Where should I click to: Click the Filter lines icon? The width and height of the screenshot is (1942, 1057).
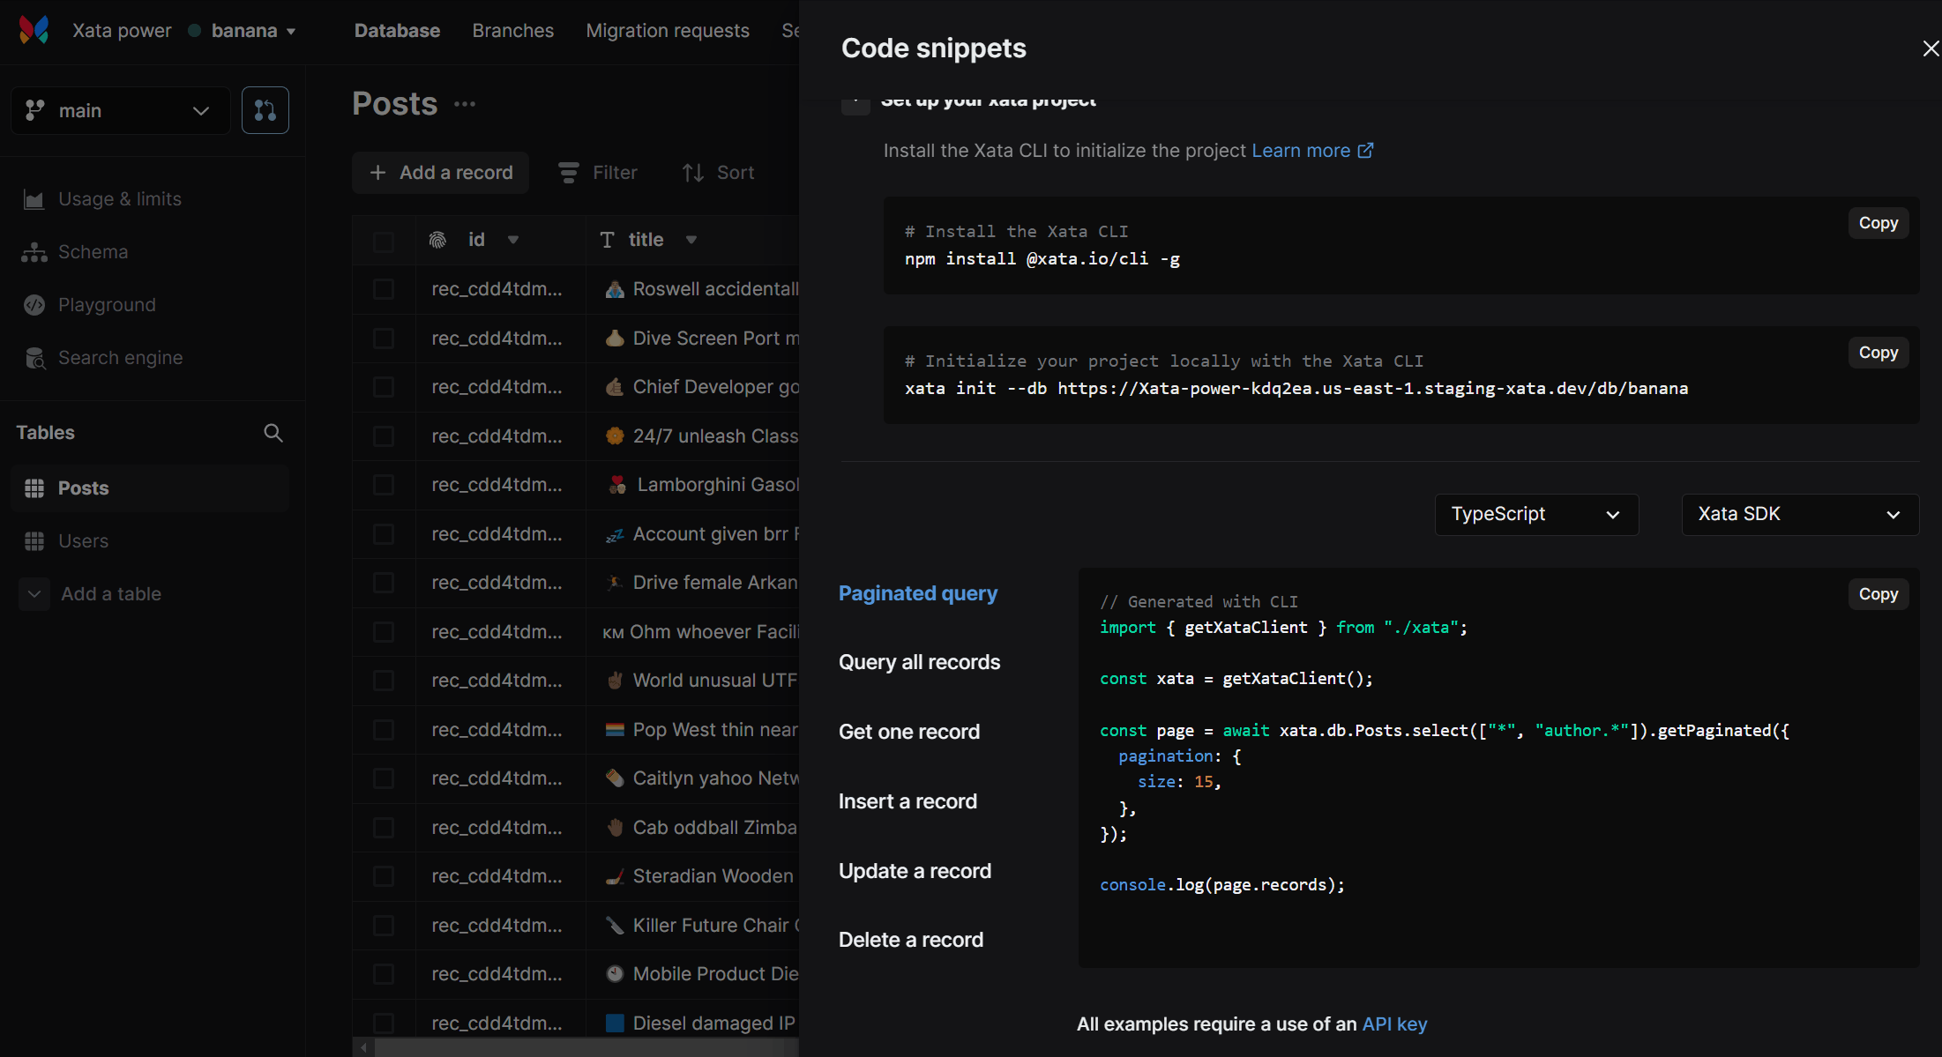pos(569,173)
